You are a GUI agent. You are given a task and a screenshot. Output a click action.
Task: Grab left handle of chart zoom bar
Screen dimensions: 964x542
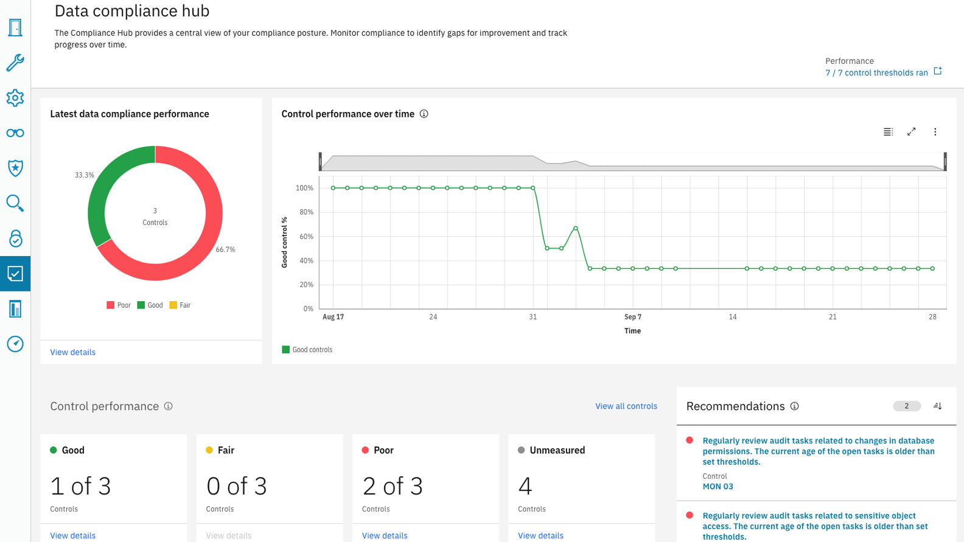(320, 161)
